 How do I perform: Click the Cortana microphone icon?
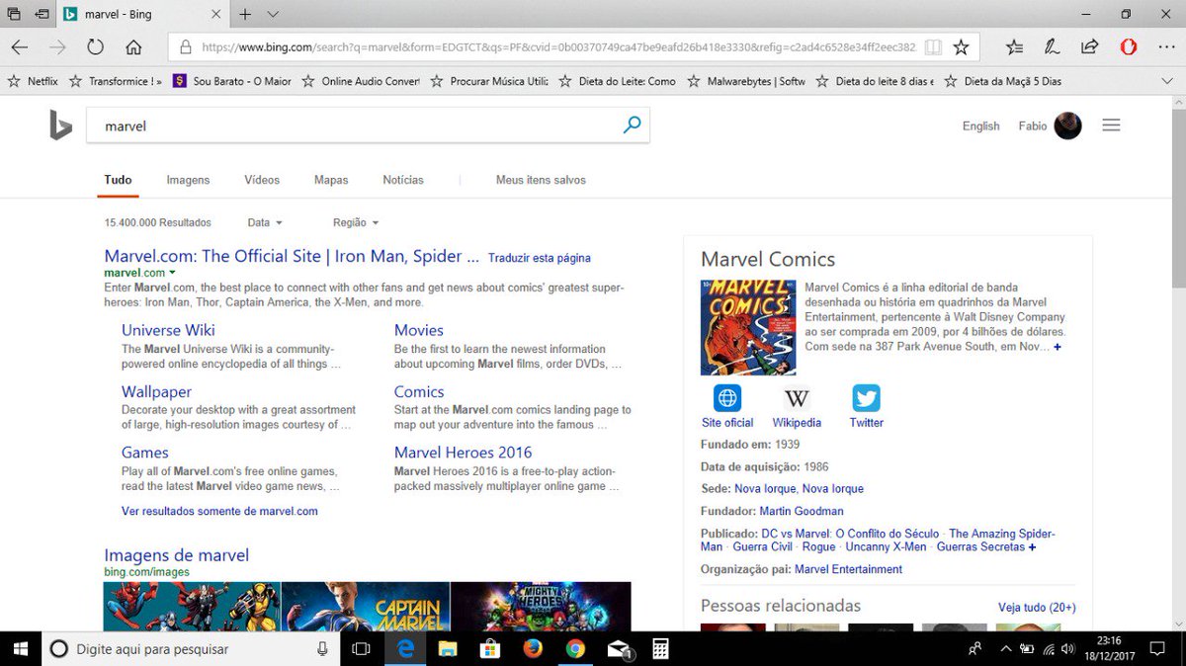coord(322,649)
